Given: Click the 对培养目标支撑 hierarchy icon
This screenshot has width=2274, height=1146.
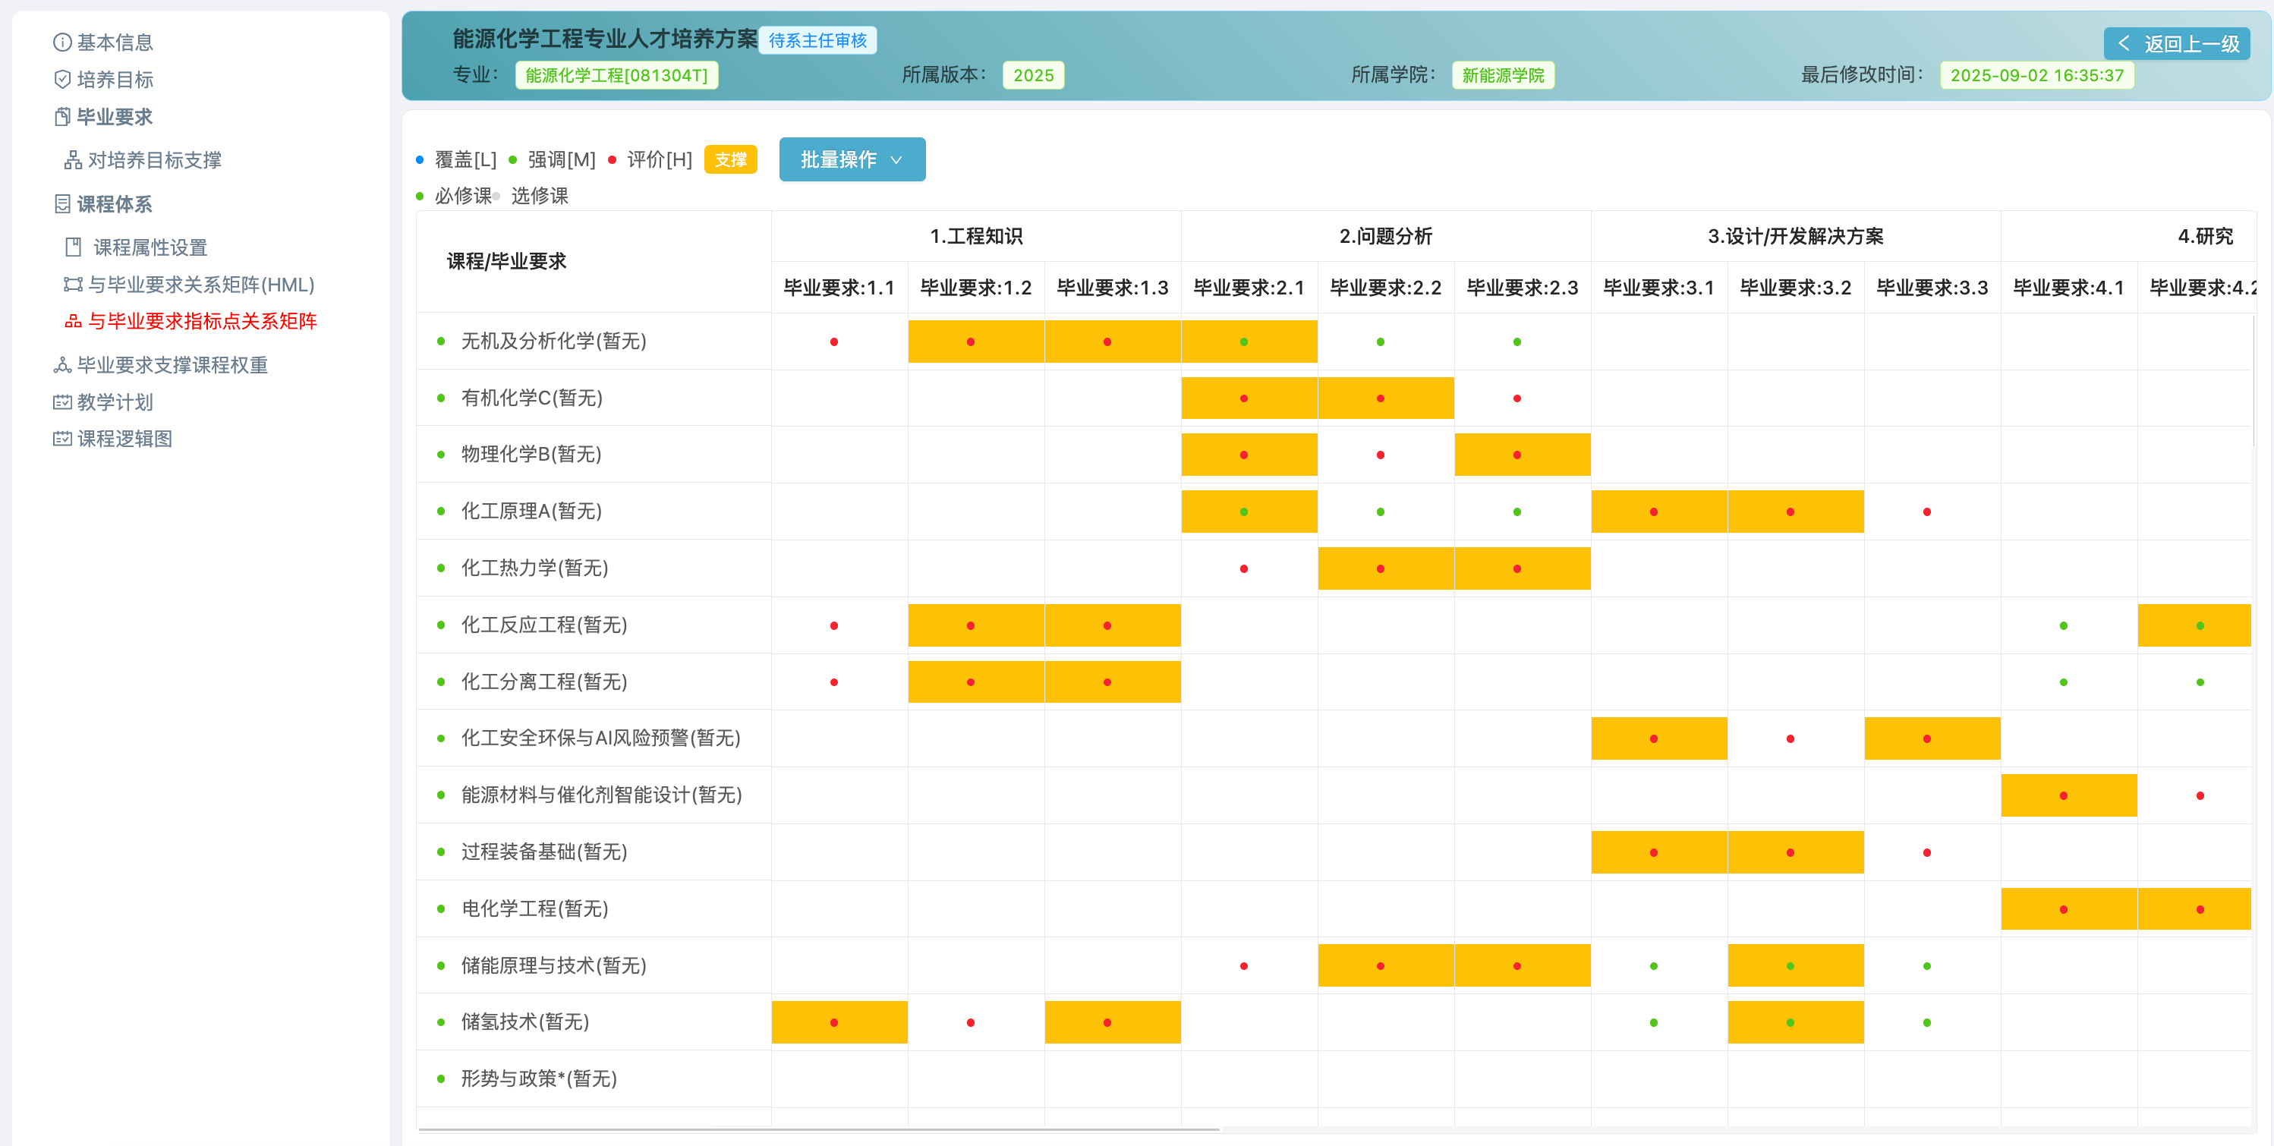Looking at the screenshot, I should 74,160.
